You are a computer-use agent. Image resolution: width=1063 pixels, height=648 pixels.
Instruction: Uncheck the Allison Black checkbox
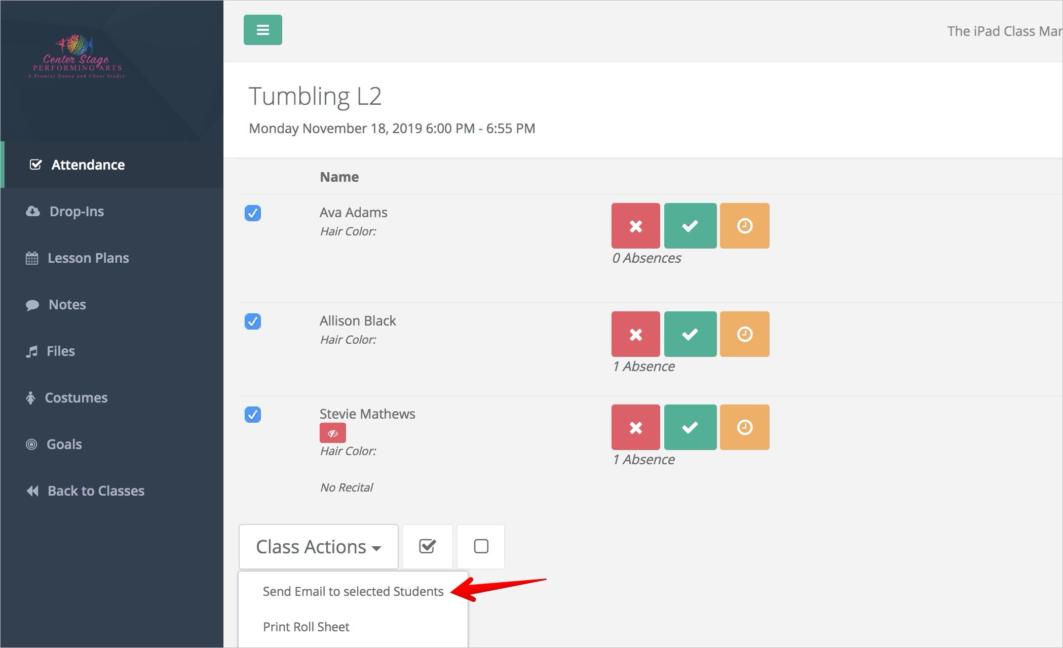[253, 321]
